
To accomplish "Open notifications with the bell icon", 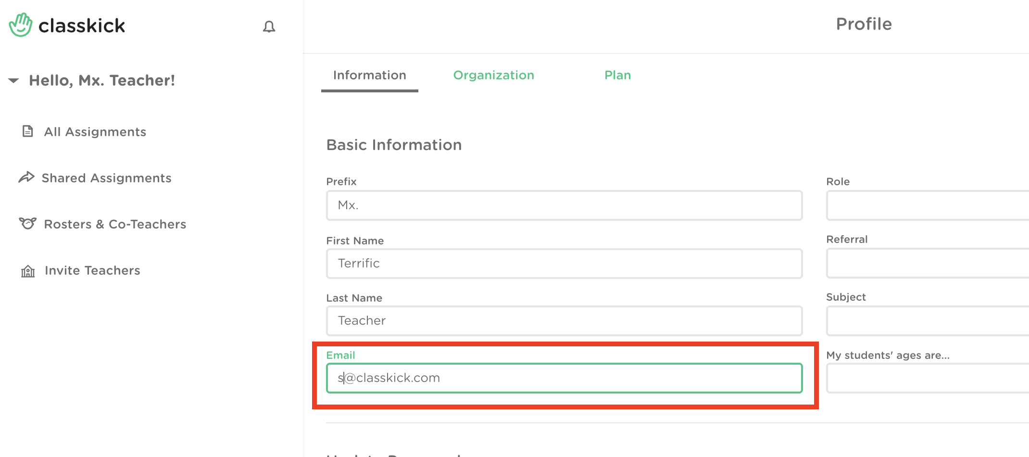I will coord(269,27).
